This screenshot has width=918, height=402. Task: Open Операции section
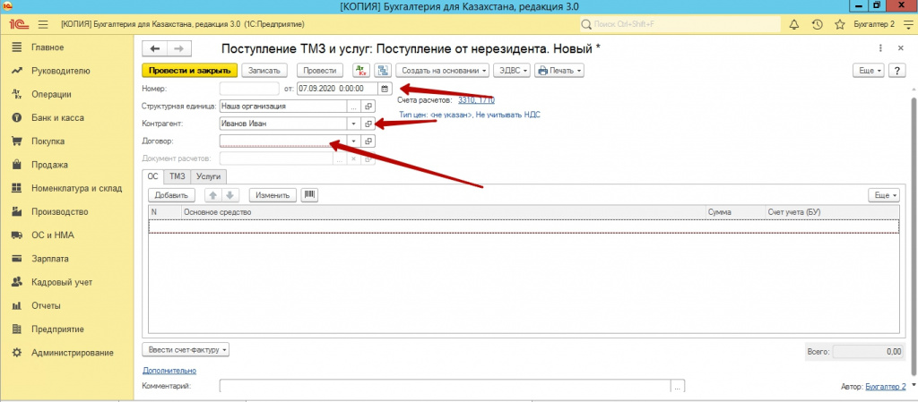point(51,94)
